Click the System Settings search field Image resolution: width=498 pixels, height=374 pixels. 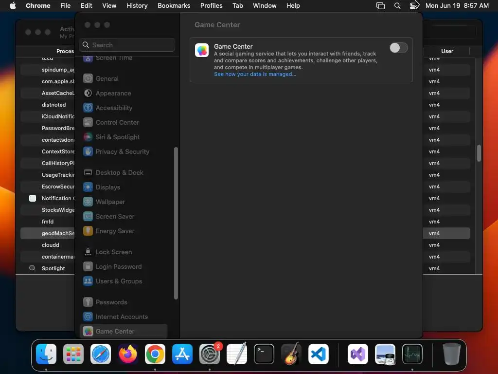[127, 45]
